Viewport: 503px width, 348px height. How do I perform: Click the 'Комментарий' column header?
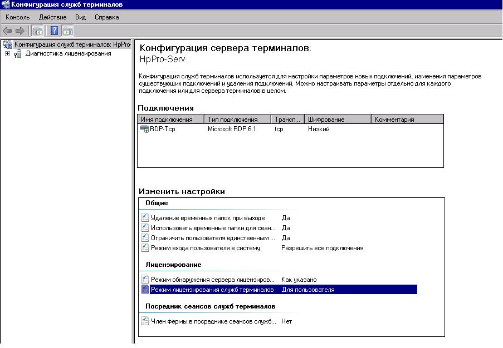pos(407,120)
